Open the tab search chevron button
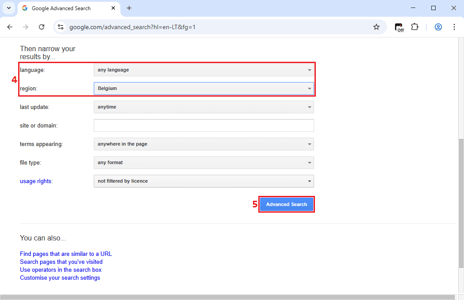The width and height of the screenshot is (464, 300). pyautogui.click(x=8, y=8)
